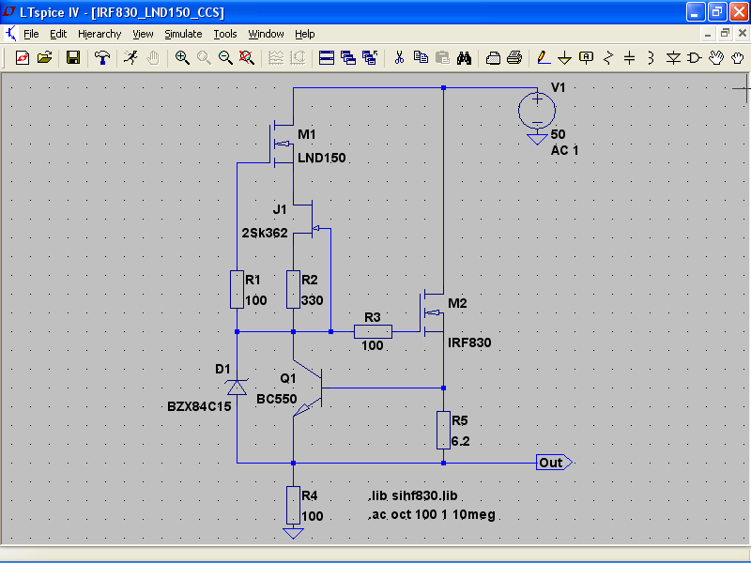Select the Label Net tool

pyautogui.click(x=586, y=58)
